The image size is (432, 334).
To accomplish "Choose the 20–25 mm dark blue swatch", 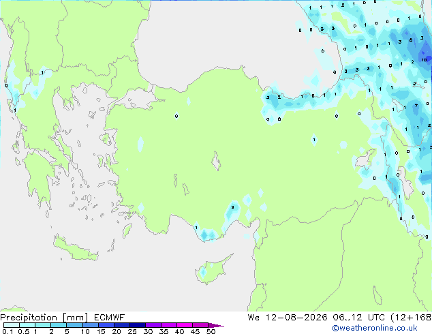I will [x=122, y=325].
